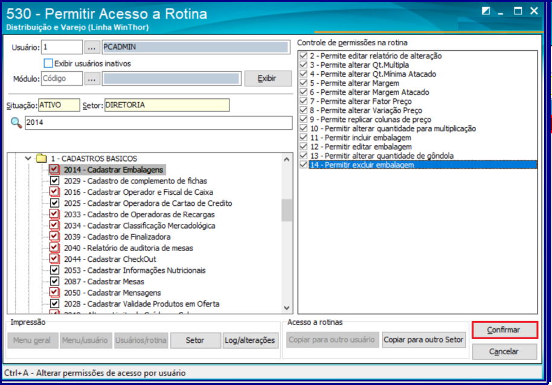This screenshot has width=552, height=385.
Task: Uncheck permission 8 alterar Variação Preço
Action: coord(303,110)
